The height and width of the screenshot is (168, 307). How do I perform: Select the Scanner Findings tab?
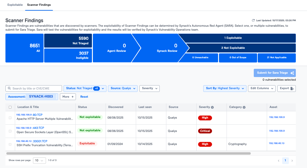(x=39, y=5)
